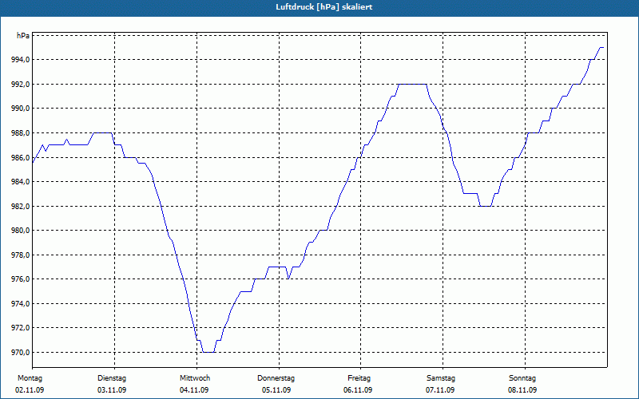The image size is (639, 399).
Task: Select the Freitag day label
Action: (359, 378)
